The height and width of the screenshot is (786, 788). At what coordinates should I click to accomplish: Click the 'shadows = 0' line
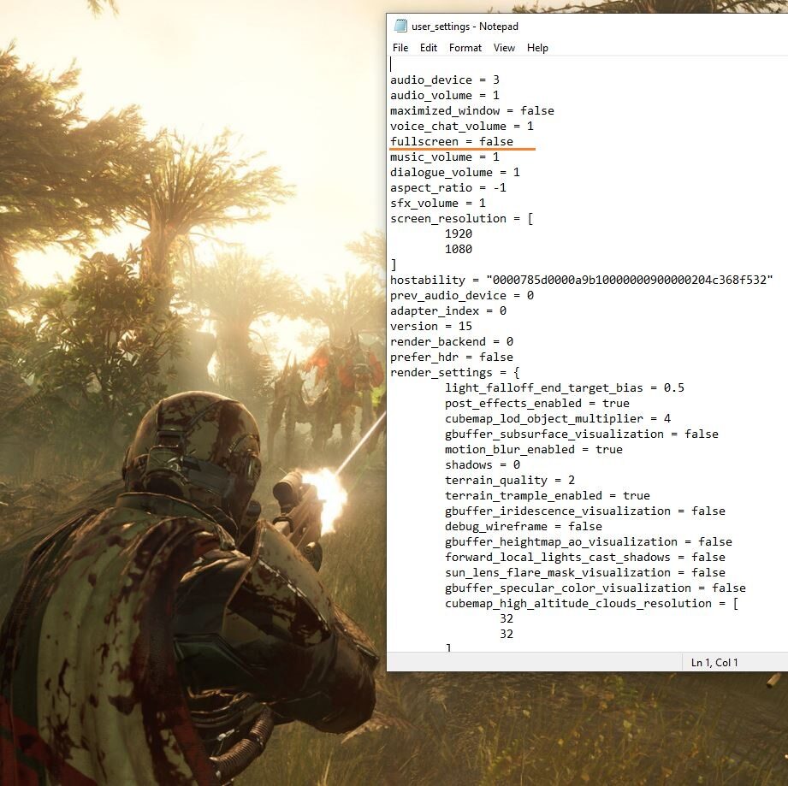(x=483, y=464)
